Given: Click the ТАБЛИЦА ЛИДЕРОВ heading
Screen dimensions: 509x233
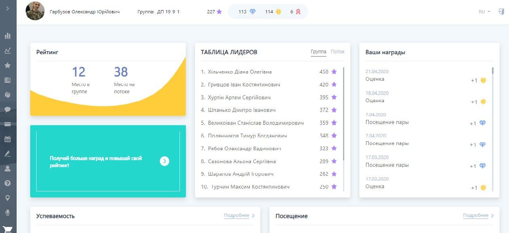Looking at the screenshot, I should [229, 52].
